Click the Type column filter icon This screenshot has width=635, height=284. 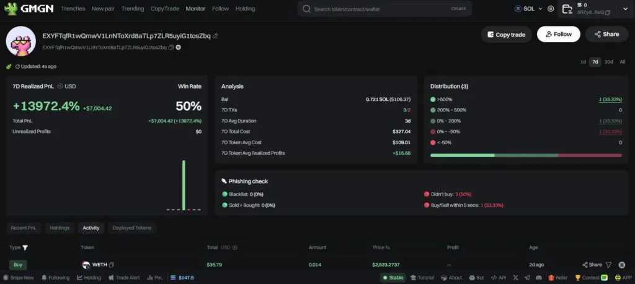pyautogui.click(x=25, y=247)
